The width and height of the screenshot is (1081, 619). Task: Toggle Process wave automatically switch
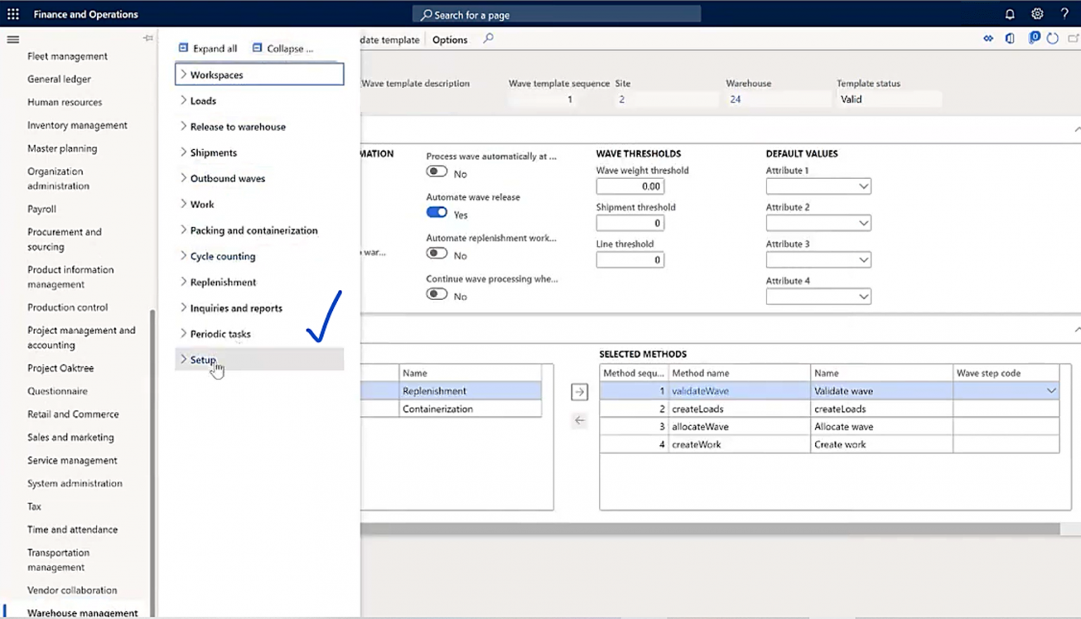point(436,172)
